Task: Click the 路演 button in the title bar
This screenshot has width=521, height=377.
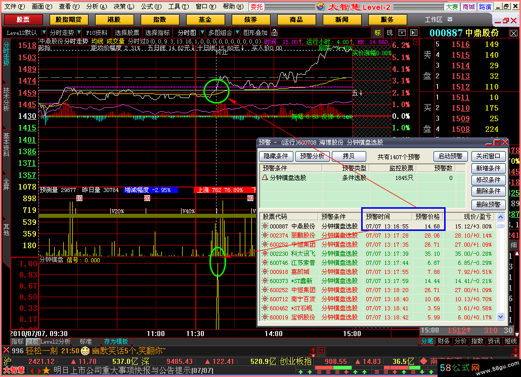Action: (485, 7)
